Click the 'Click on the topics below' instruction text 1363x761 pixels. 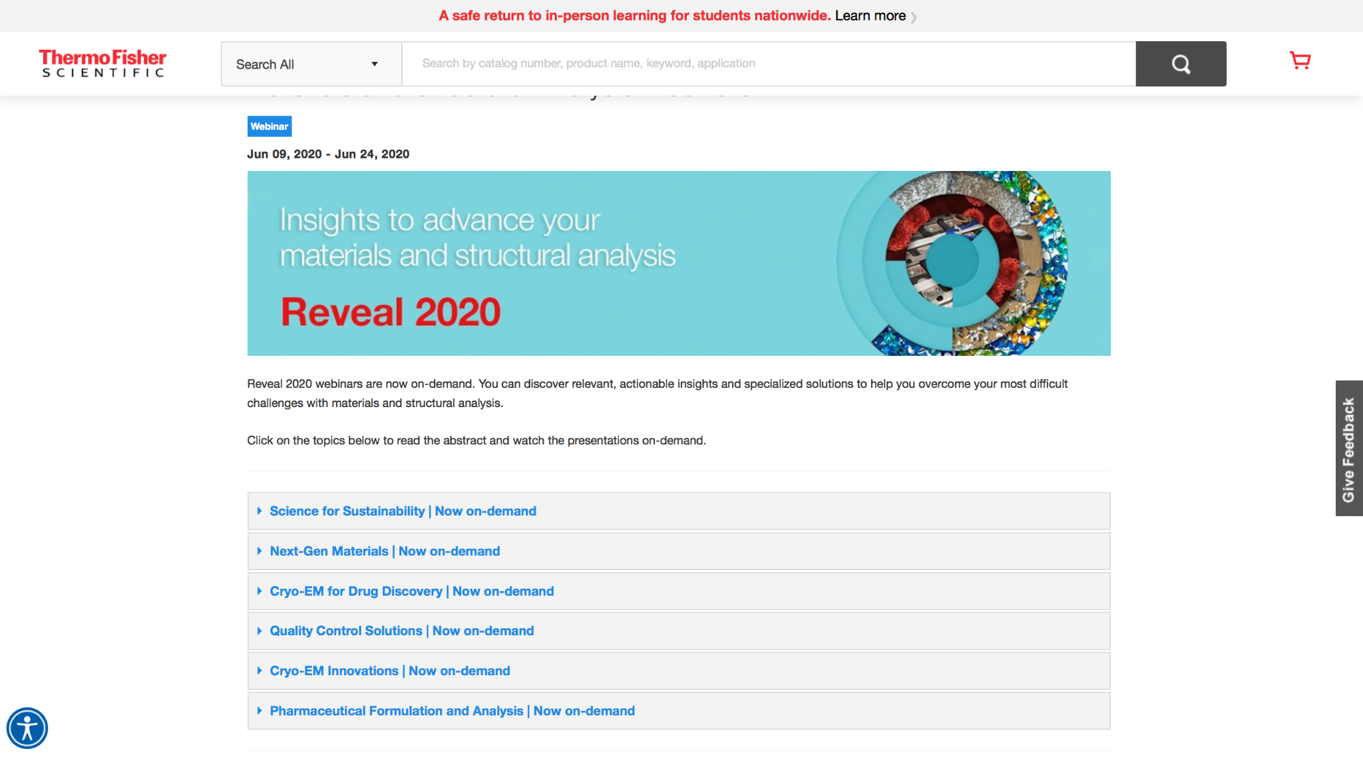click(x=477, y=440)
